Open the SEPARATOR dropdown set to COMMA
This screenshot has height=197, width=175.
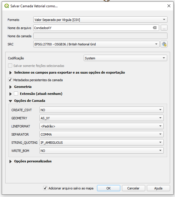coord(101,134)
